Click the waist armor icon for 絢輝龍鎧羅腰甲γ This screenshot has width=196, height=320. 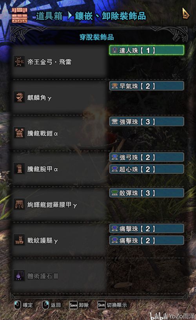click(x=19, y=204)
